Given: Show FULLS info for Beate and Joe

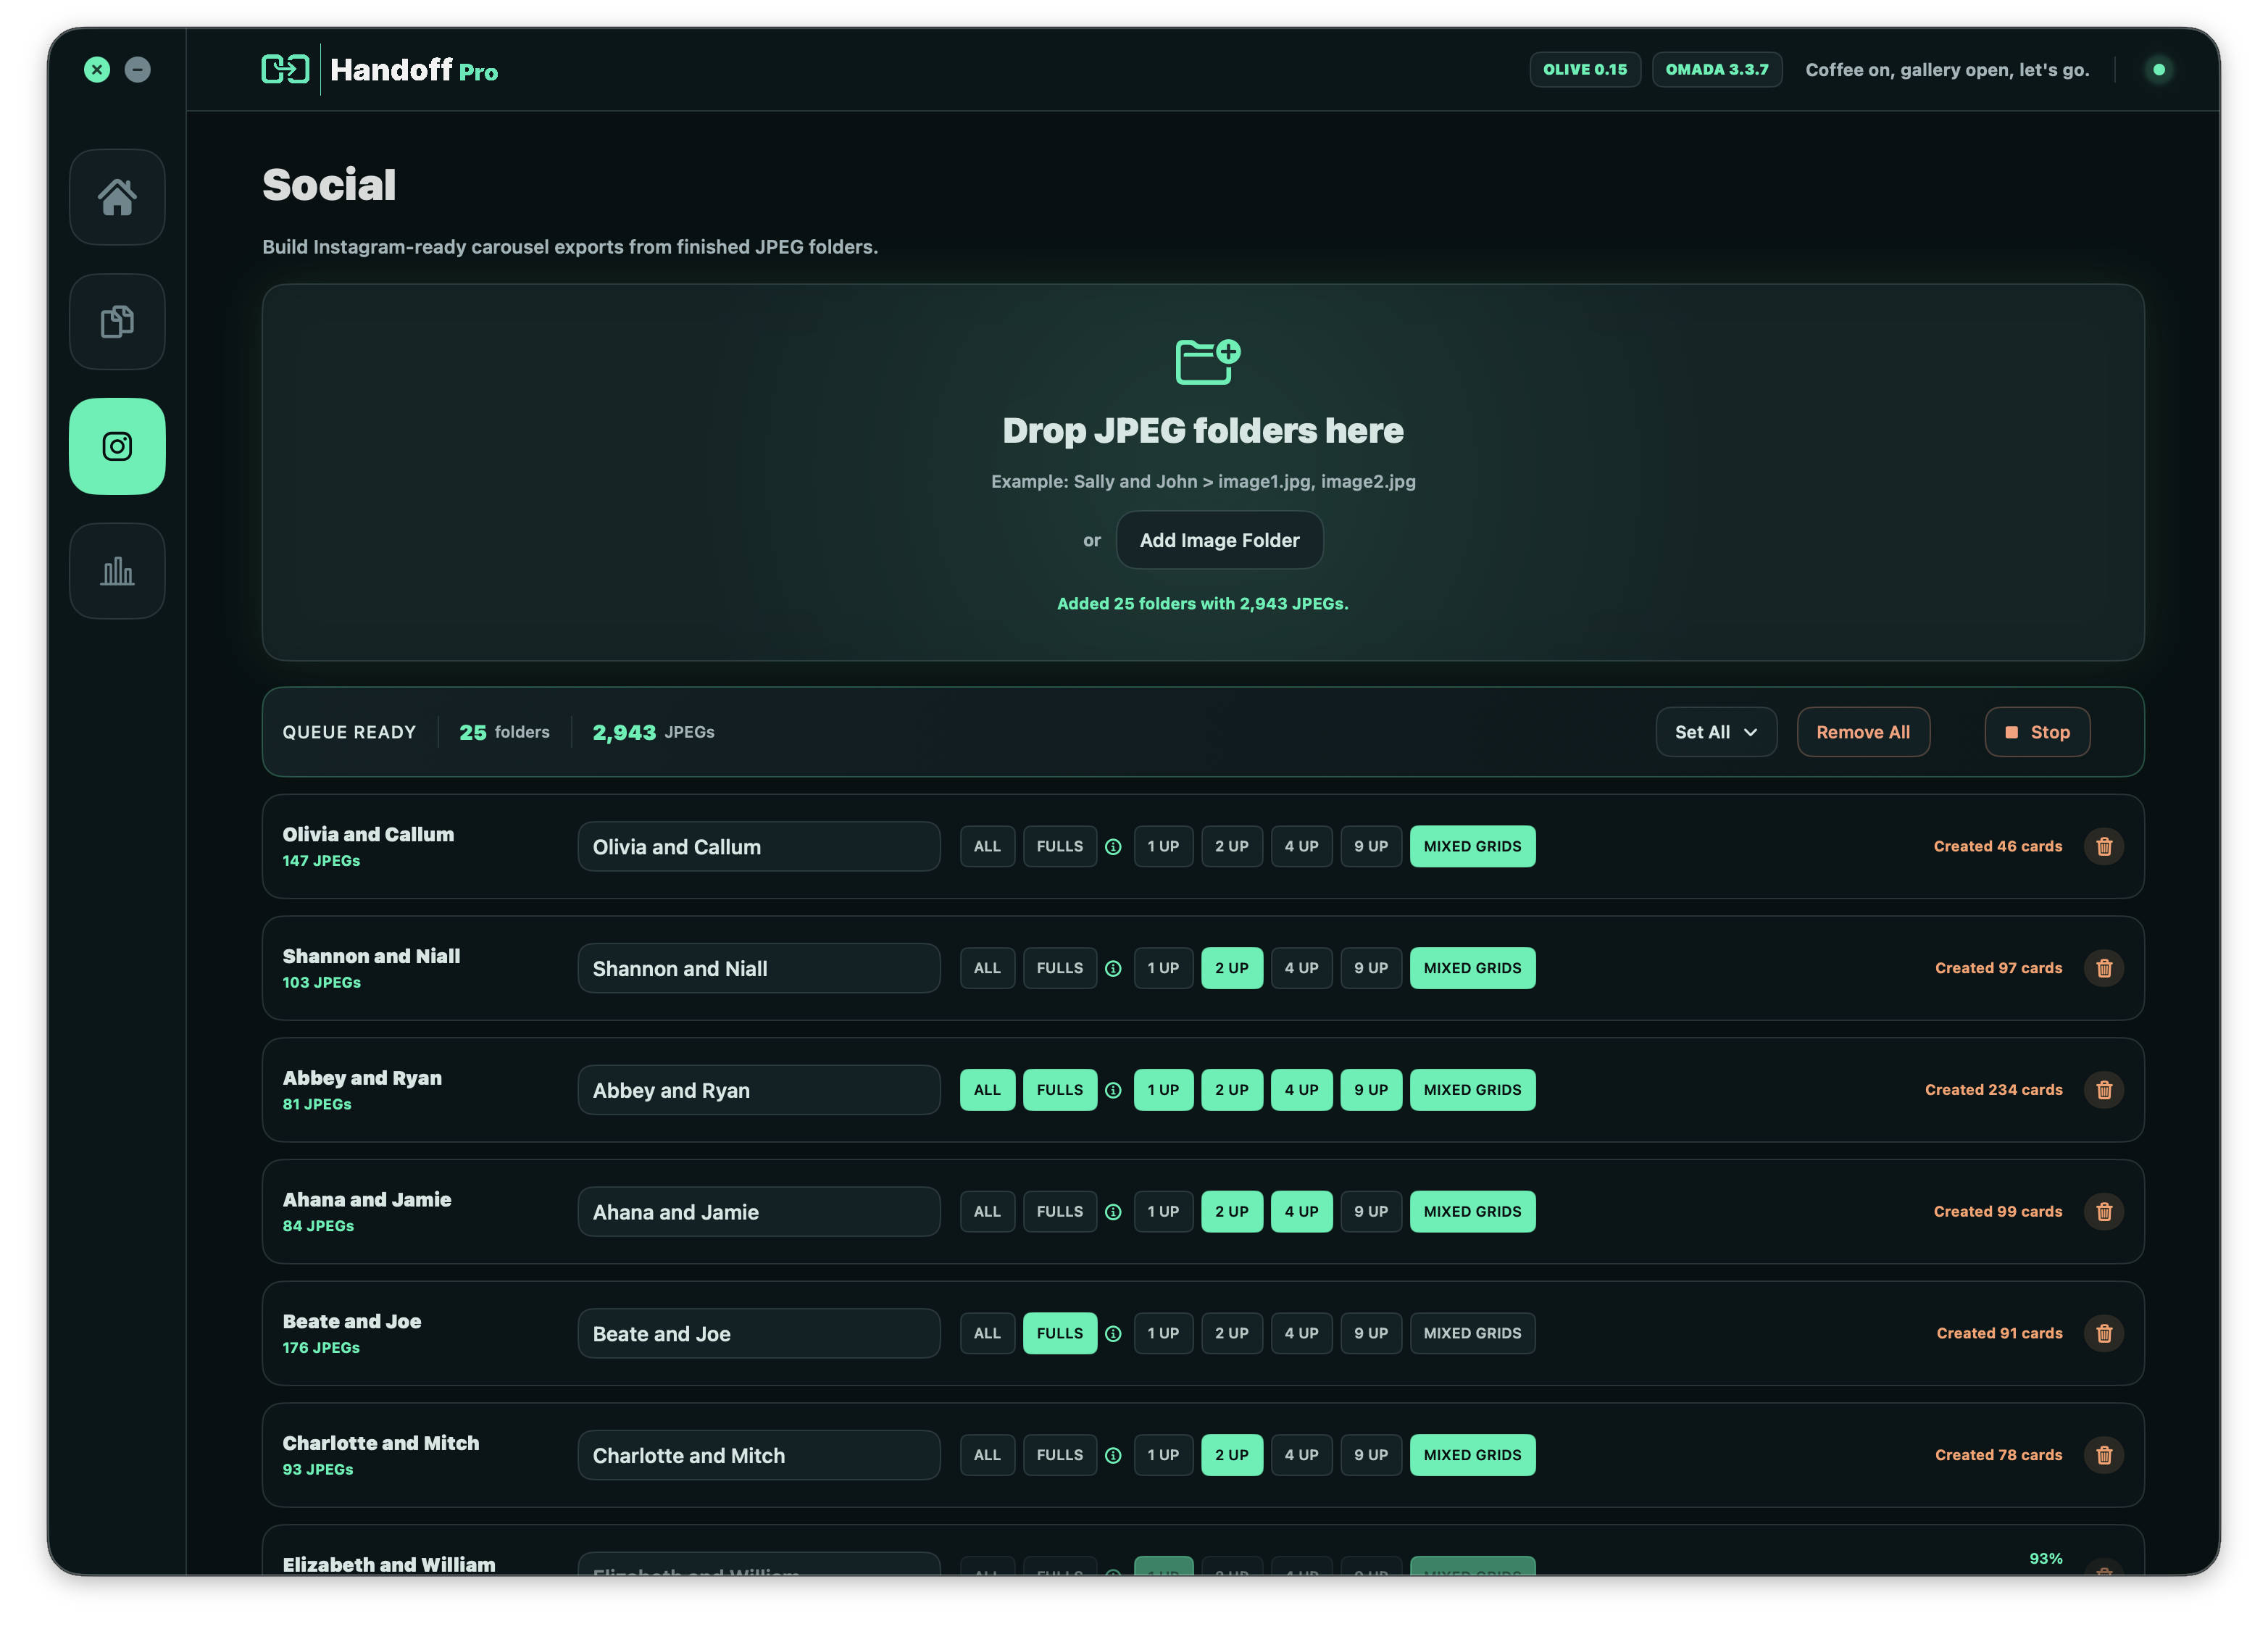Looking at the screenshot, I should (1113, 1334).
